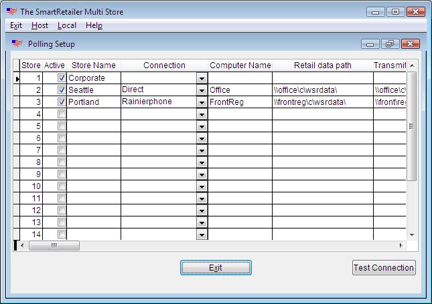Click the Store Name column header
The width and height of the screenshot is (432, 304).
coord(94,65)
